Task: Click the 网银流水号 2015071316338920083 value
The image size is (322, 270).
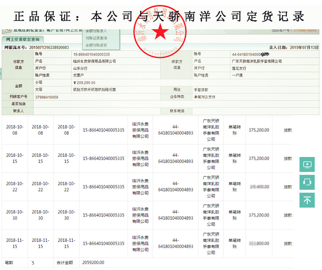Action: [49, 47]
